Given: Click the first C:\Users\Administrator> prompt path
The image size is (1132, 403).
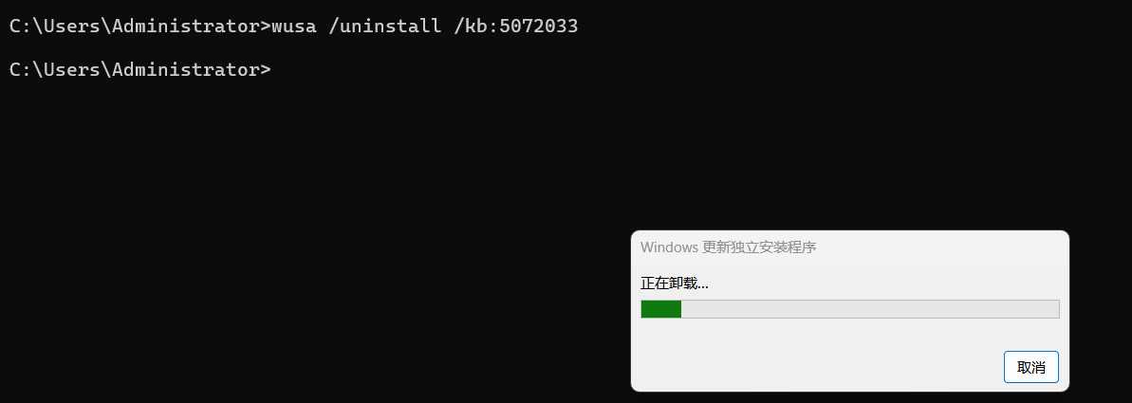Looking at the screenshot, I should click(x=139, y=27).
